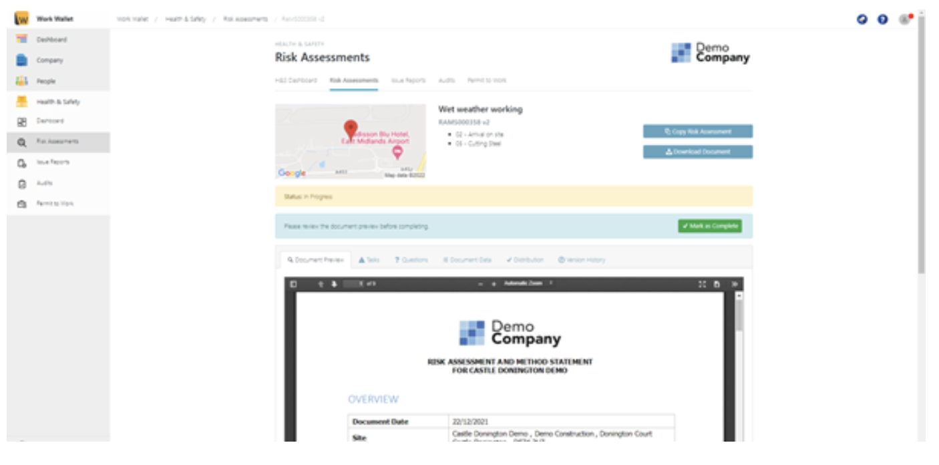Click the Risk Assessments breadcrumb link

pos(245,19)
